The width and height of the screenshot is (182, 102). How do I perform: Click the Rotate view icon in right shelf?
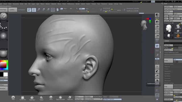[x=157, y=80]
